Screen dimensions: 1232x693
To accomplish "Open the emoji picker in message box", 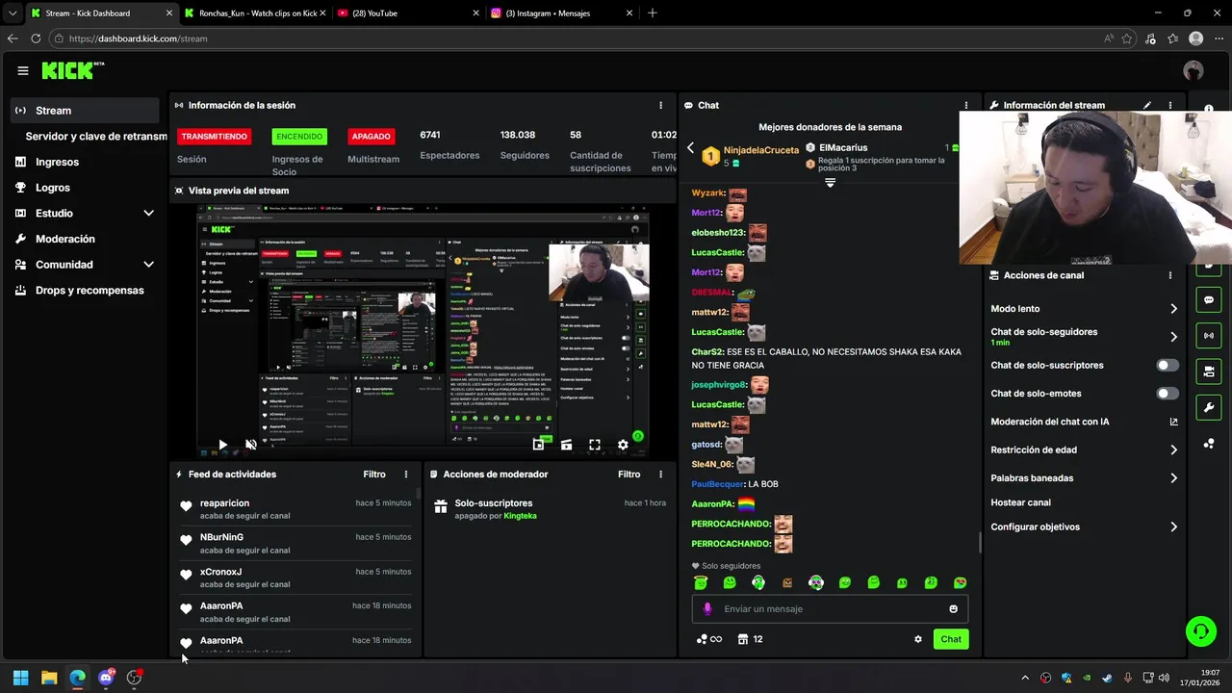I will (954, 608).
